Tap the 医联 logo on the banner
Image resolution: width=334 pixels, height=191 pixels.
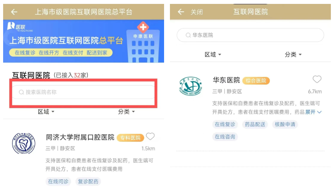(x=16, y=27)
